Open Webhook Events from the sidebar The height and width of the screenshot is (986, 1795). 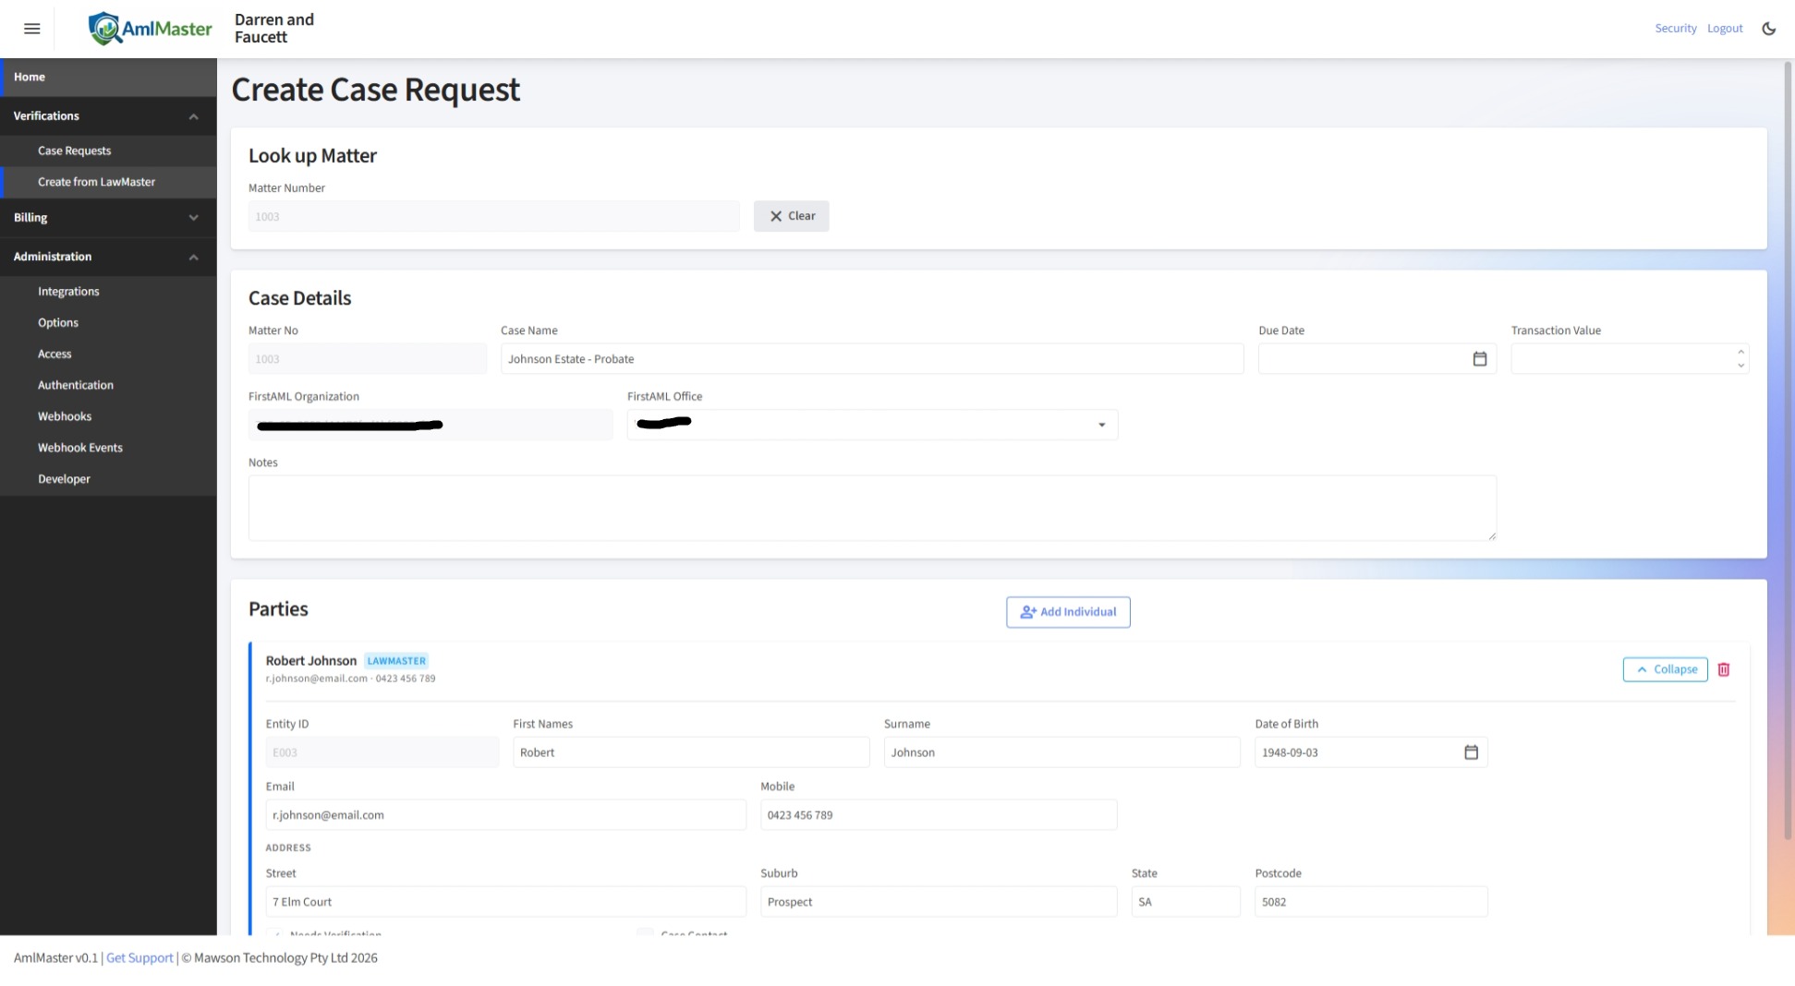coord(80,448)
